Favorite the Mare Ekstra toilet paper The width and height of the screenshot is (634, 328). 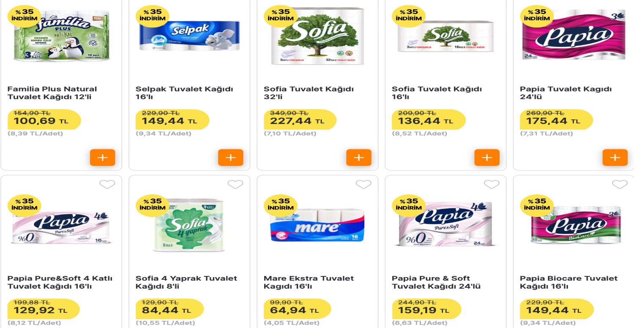[x=364, y=184]
